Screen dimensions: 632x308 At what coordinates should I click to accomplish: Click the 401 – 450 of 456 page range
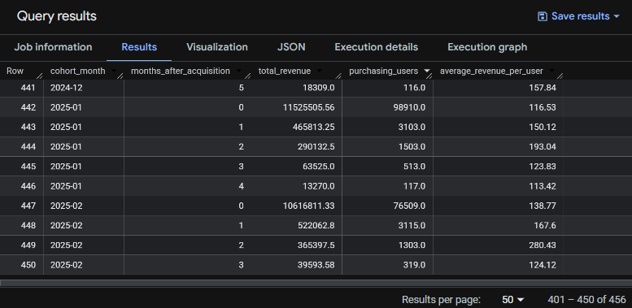(x=586, y=300)
